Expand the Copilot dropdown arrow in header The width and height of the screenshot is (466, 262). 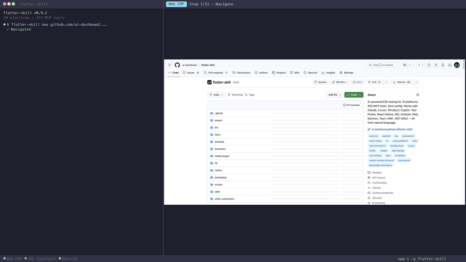(x=410, y=65)
